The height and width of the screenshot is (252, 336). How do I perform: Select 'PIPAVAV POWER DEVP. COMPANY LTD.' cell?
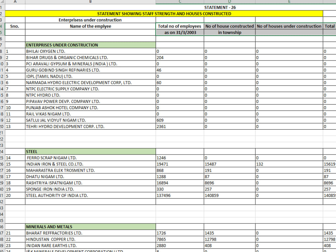coord(90,101)
